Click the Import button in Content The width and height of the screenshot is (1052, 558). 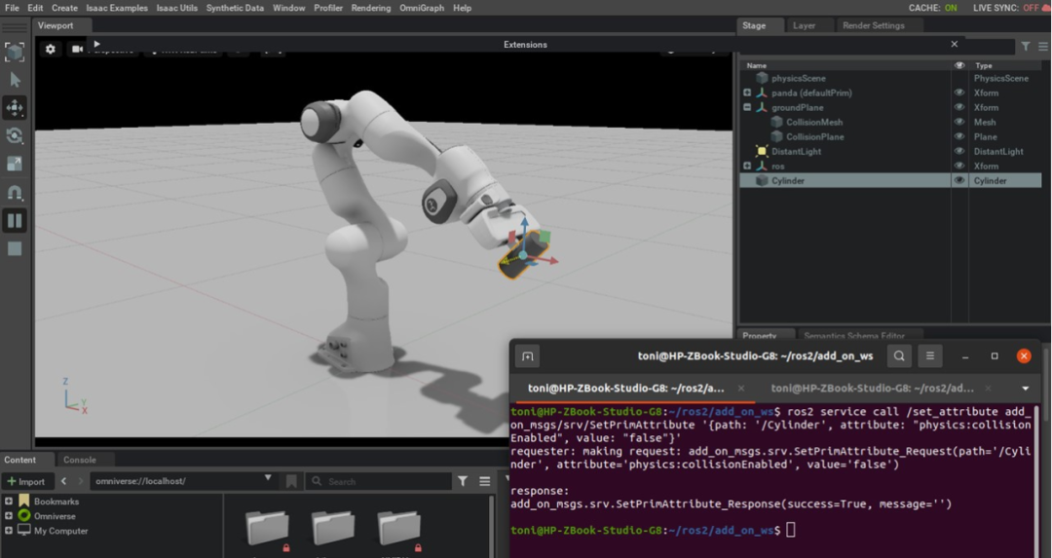[x=26, y=481]
